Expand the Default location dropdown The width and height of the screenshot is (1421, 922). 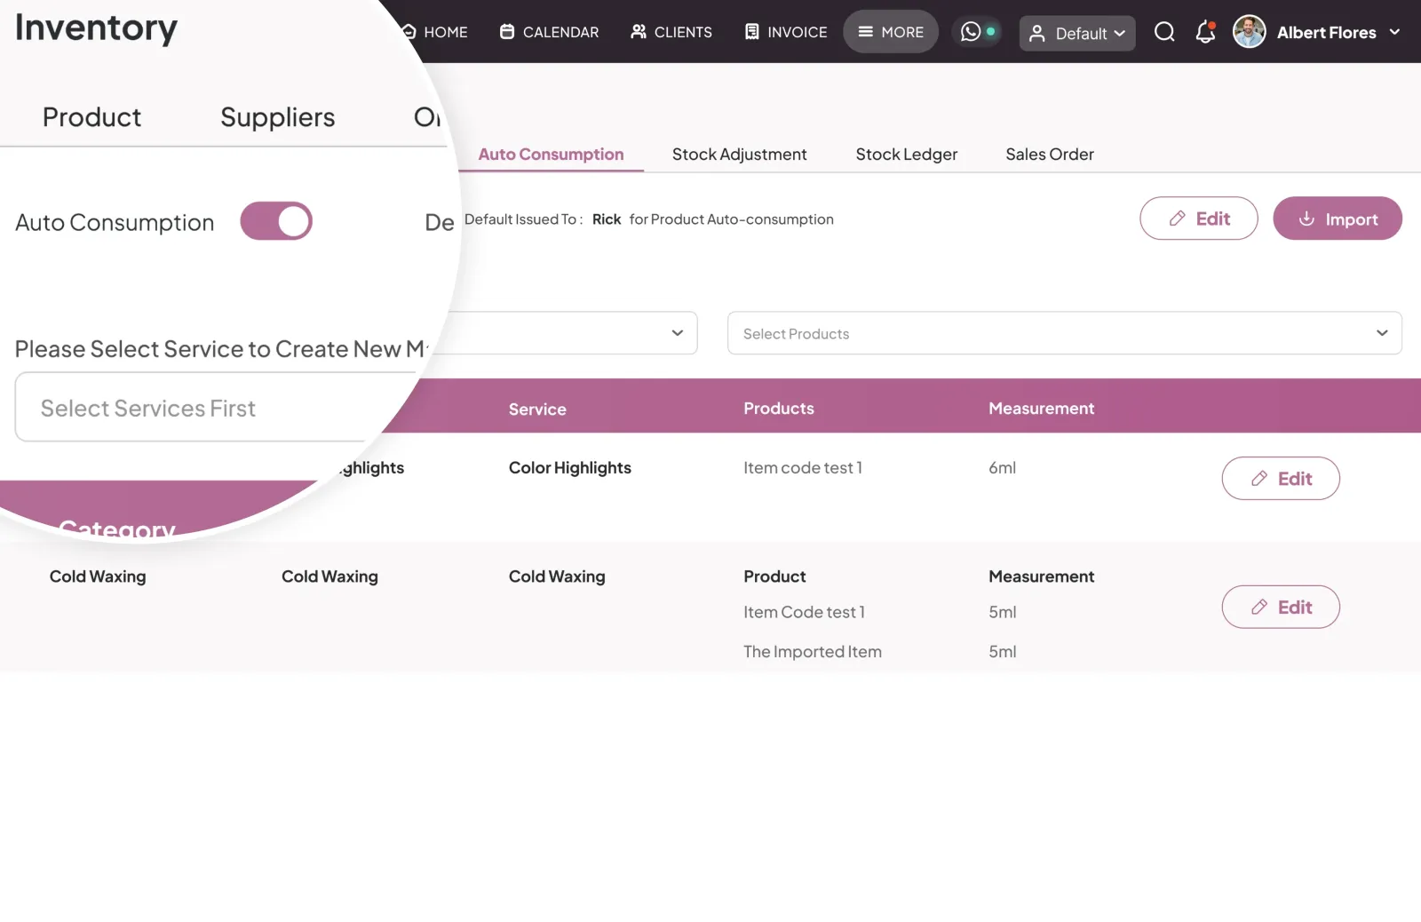(x=1077, y=34)
